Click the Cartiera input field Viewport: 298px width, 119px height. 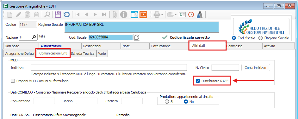click(x=132, y=101)
